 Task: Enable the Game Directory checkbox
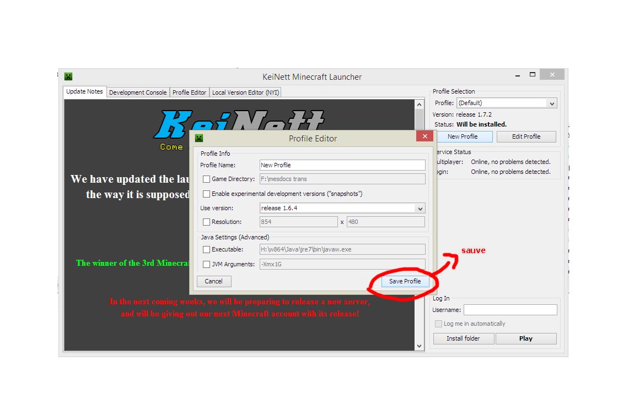[206, 179]
